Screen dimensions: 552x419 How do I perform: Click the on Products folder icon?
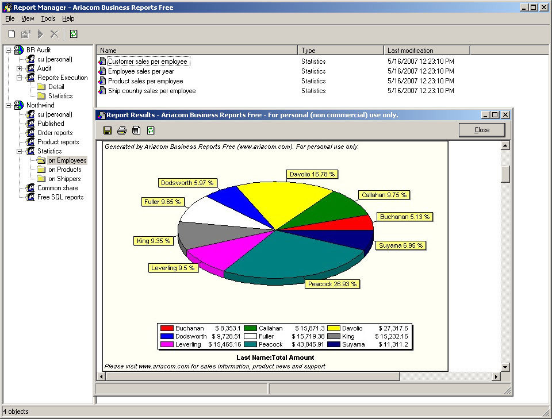(41, 170)
